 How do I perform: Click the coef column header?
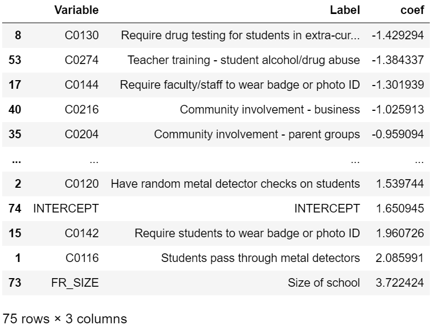tap(413, 10)
